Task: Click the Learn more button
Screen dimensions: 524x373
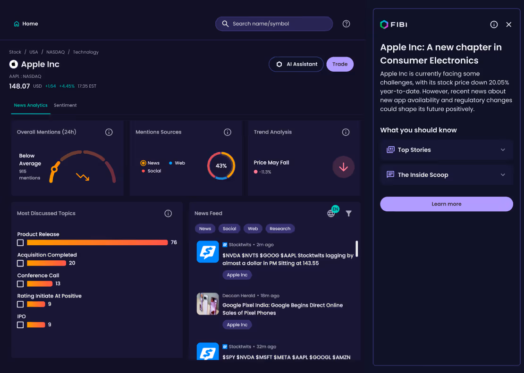Action: (x=447, y=204)
